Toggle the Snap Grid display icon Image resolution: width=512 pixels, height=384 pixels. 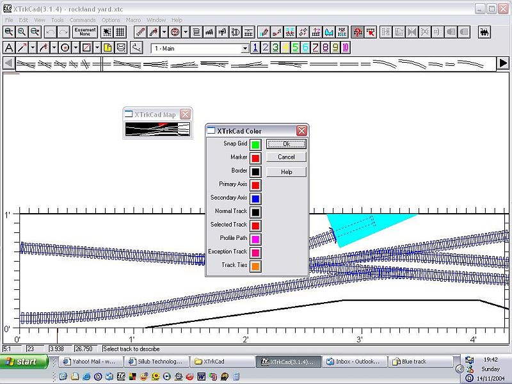120,31
